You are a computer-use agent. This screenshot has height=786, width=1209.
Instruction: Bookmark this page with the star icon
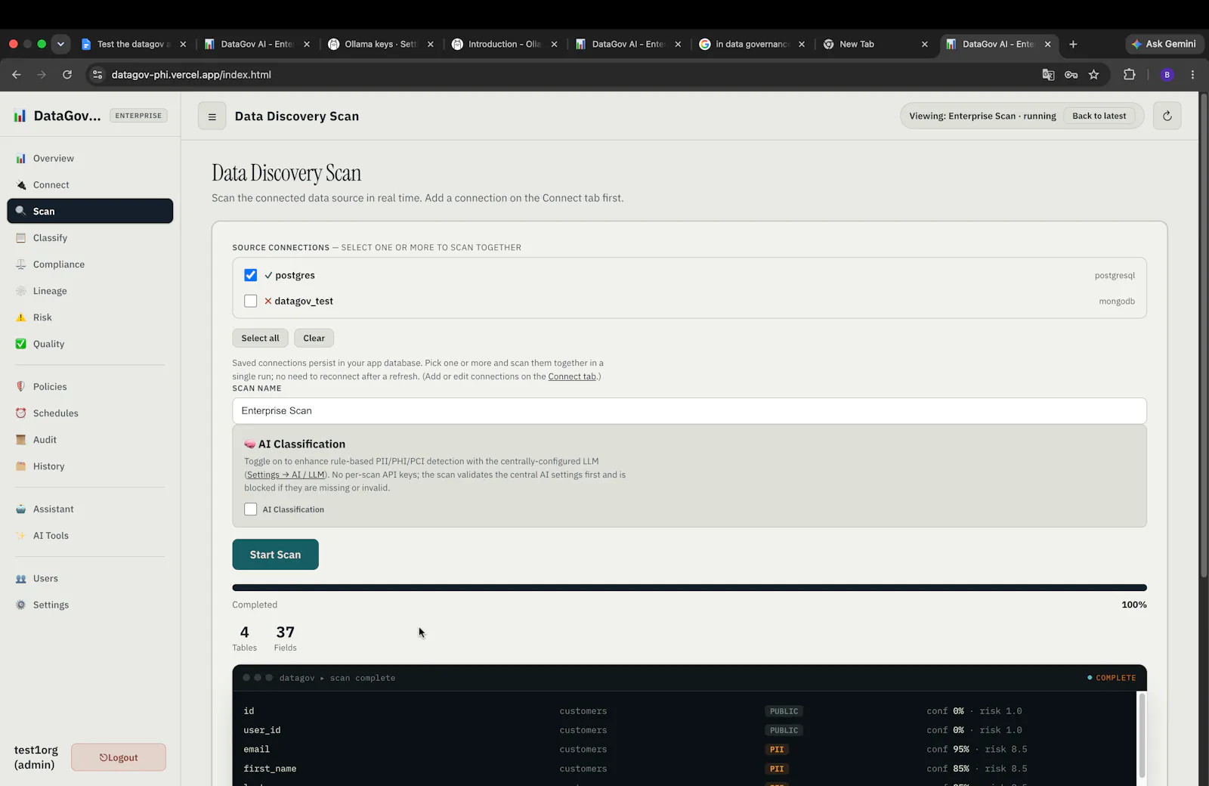point(1093,75)
